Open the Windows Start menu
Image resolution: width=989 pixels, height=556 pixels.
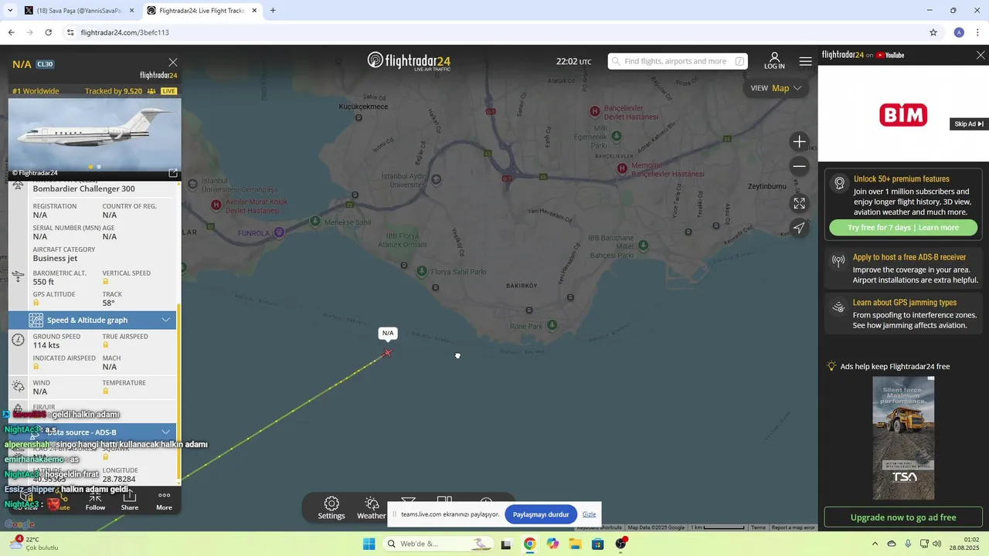click(369, 544)
